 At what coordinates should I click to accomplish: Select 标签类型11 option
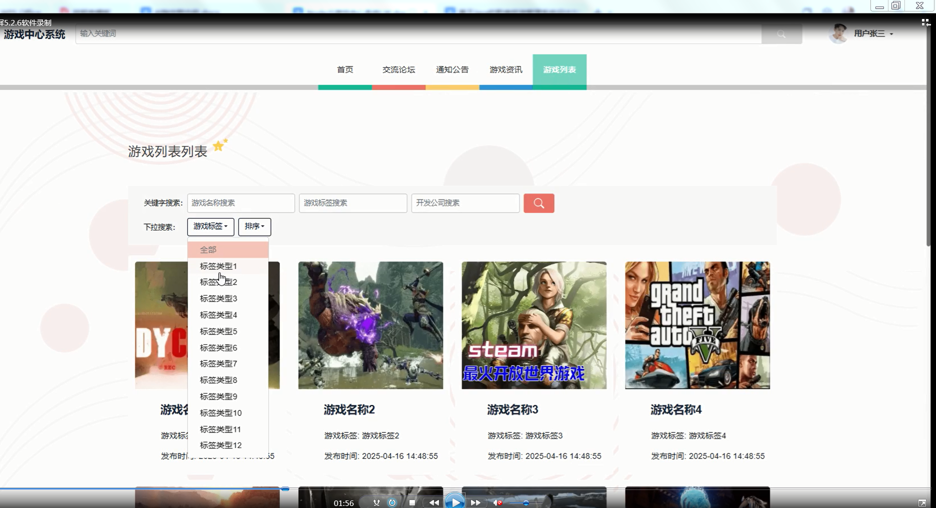coord(228,429)
